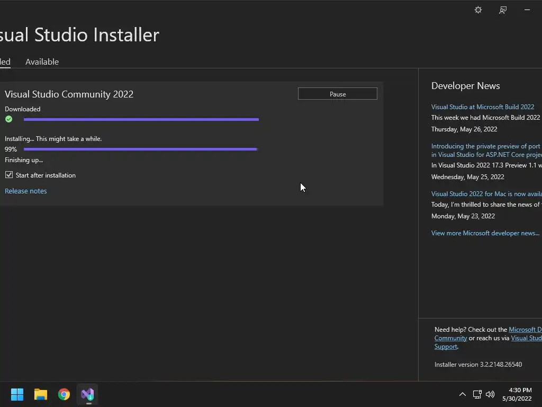Viewport: 542px width, 407px height.
Task: Click the Thursday, May 26, 2022 date
Action: click(464, 129)
